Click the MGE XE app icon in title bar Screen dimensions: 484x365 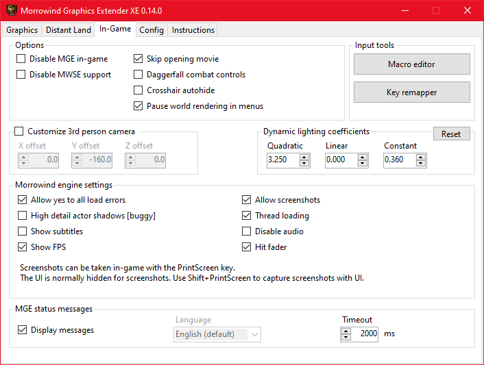[x=12, y=10]
